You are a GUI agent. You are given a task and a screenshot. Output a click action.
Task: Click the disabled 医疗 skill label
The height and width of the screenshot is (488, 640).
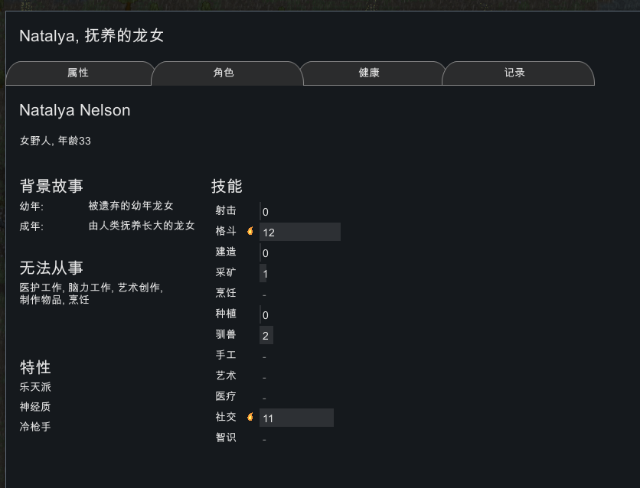[x=226, y=396]
